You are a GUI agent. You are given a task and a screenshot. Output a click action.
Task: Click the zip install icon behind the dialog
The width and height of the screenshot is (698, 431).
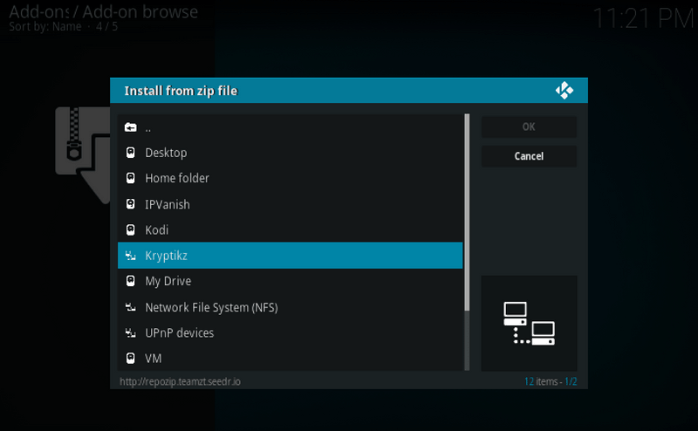tap(82, 155)
